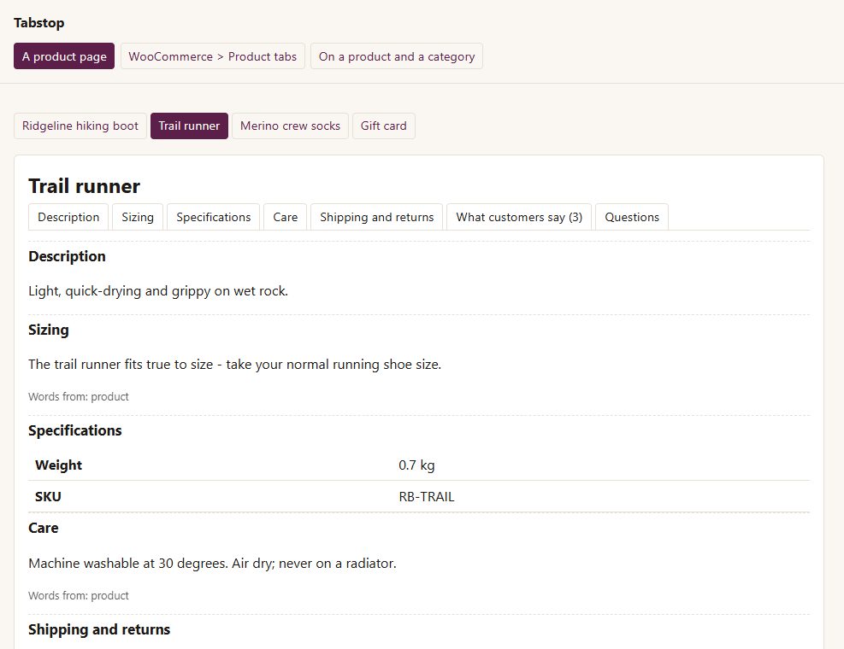
Task: Open the Description product tab
Action: click(68, 217)
